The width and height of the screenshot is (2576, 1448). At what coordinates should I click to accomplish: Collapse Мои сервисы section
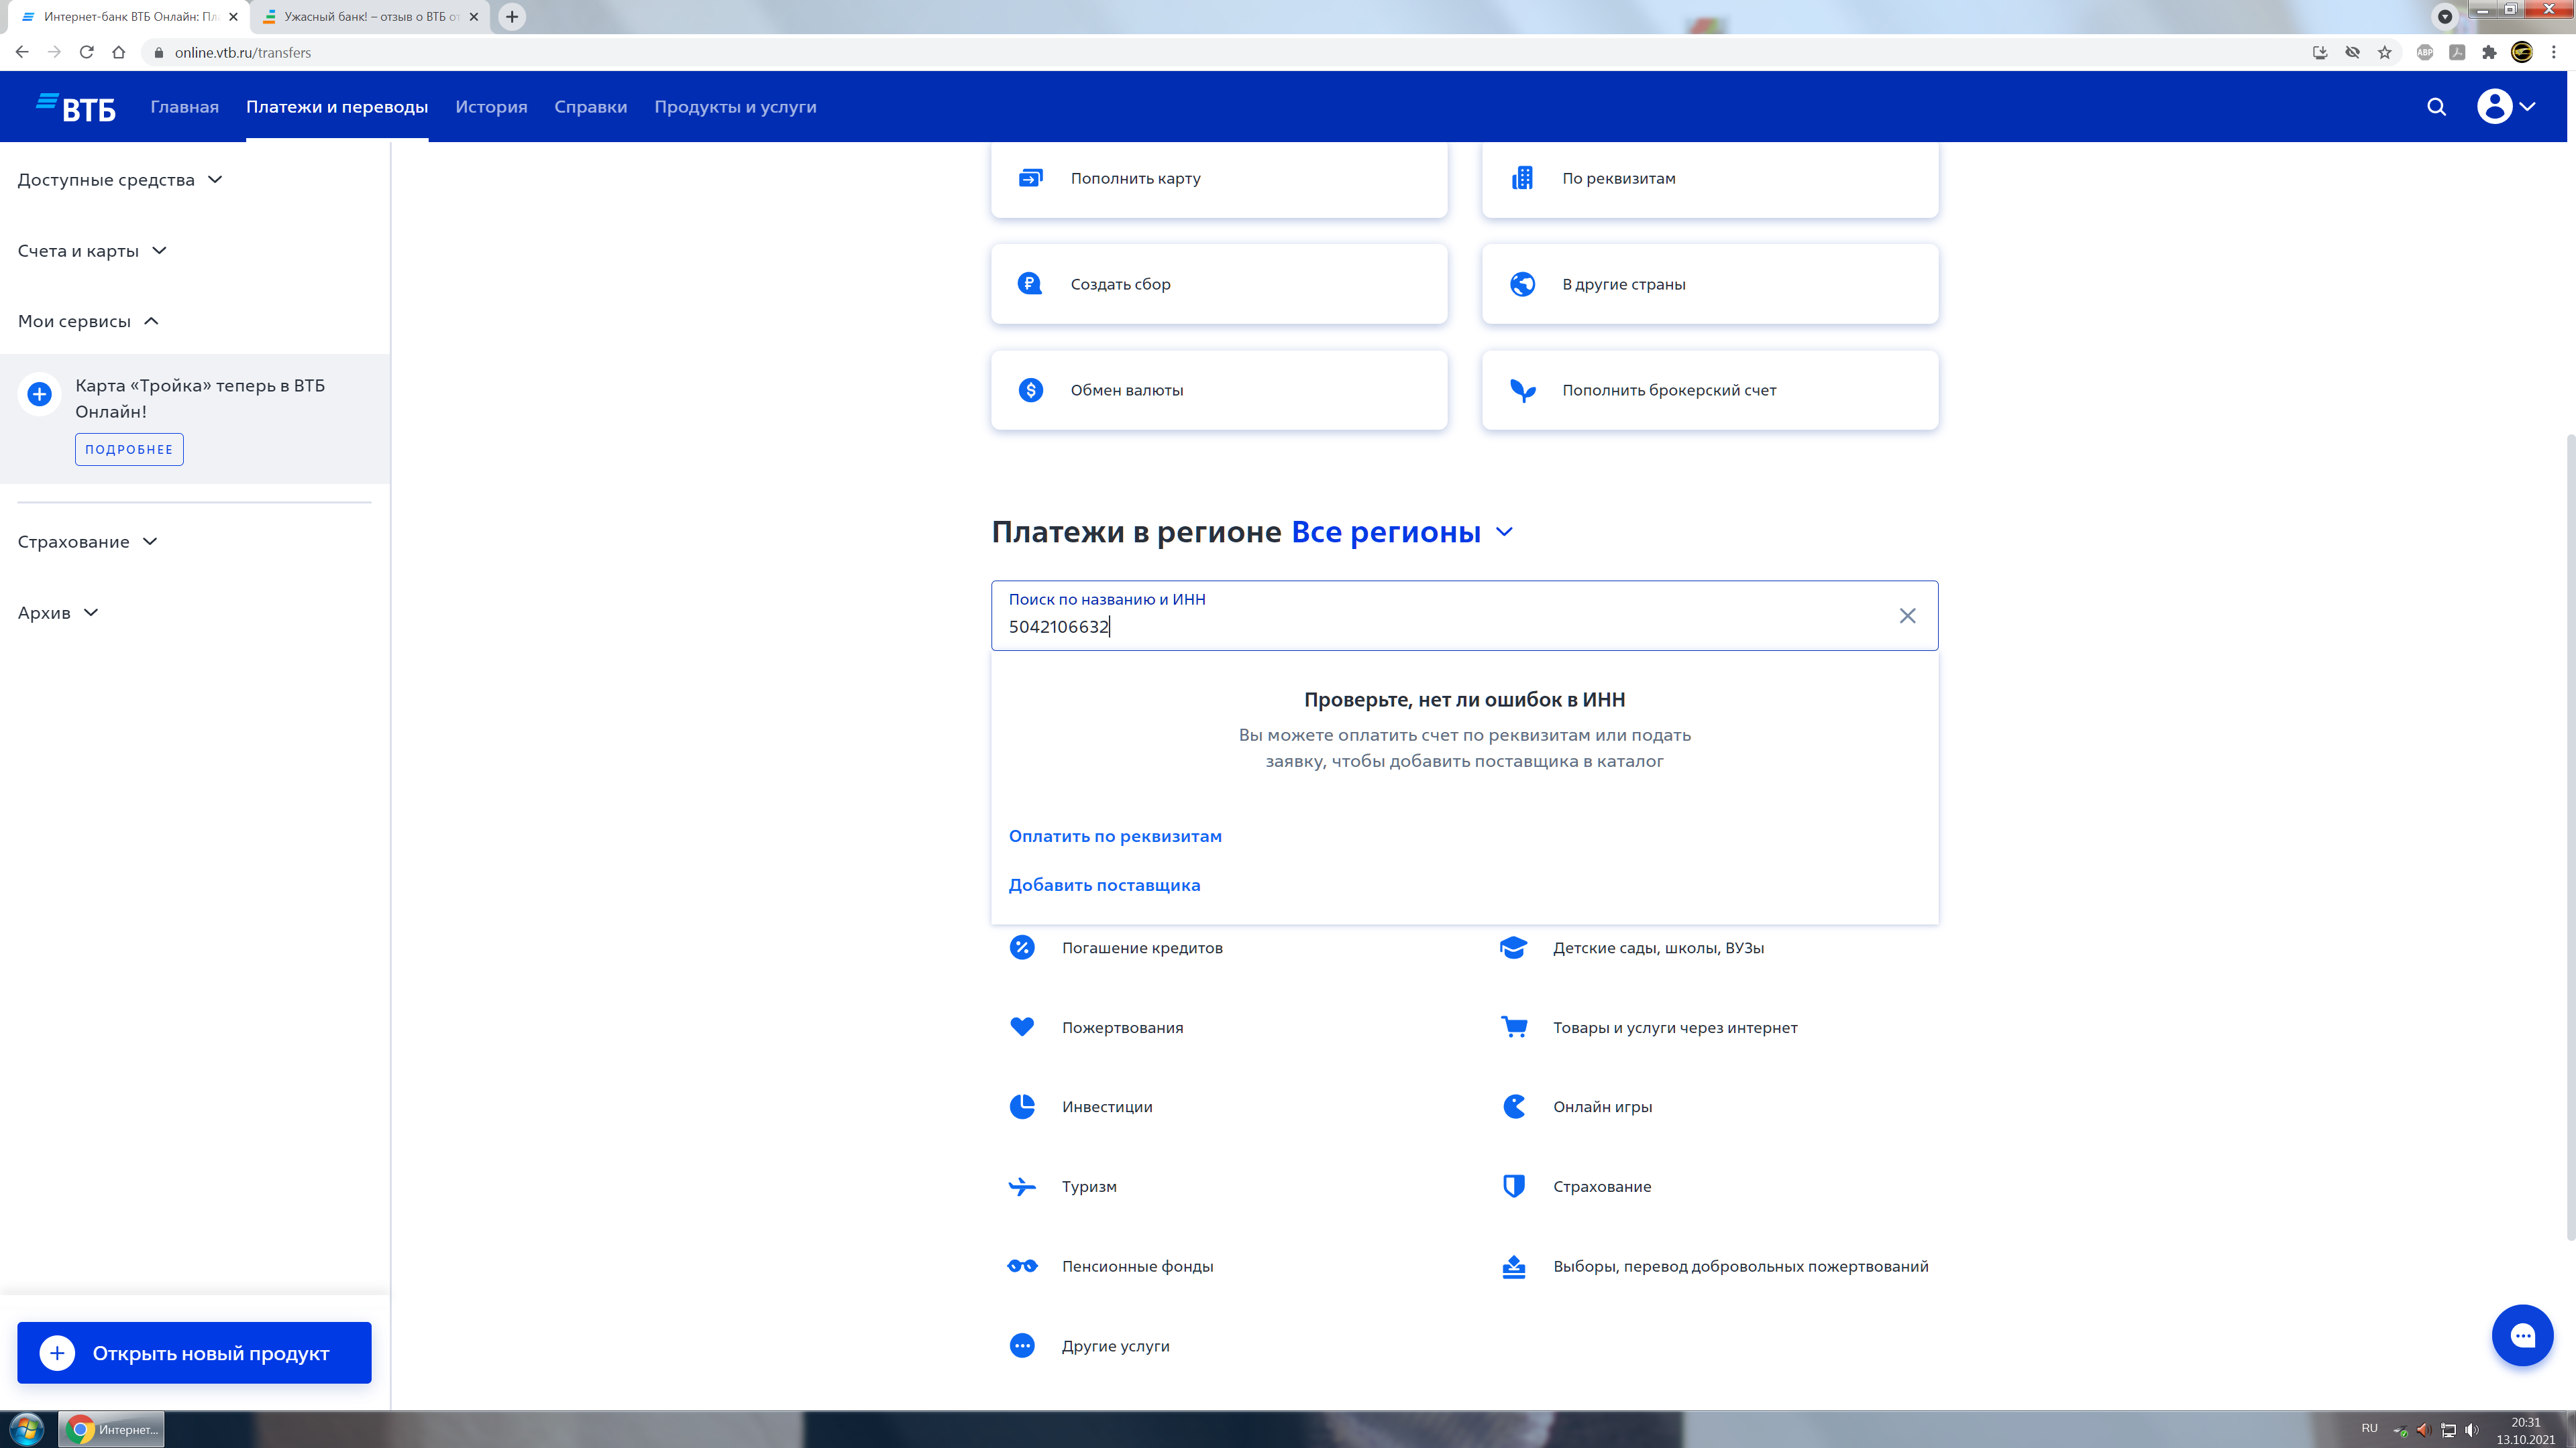88,321
